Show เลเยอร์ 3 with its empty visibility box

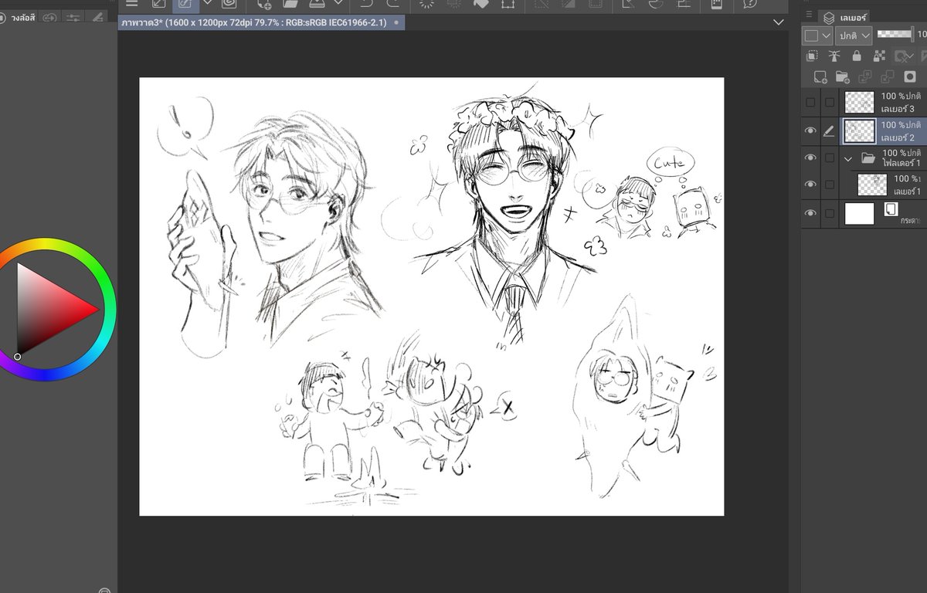pos(810,102)
